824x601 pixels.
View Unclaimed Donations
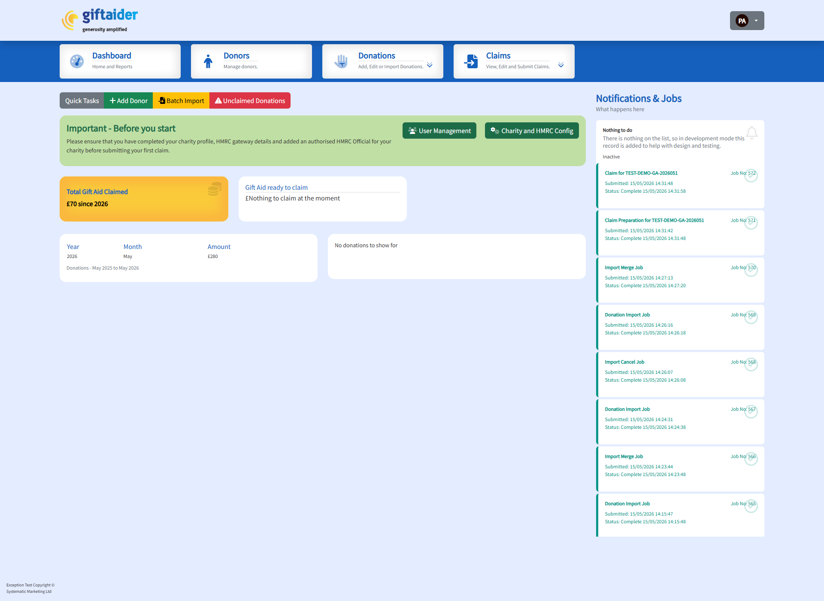tap(250, 100)
